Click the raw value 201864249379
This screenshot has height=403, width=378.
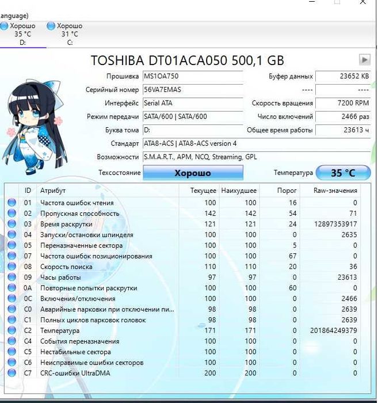(x=334, y=330)
